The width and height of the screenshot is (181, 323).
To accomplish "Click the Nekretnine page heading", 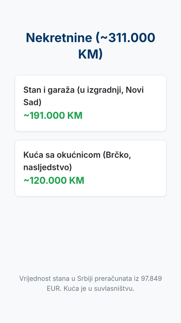I will 90,46.
